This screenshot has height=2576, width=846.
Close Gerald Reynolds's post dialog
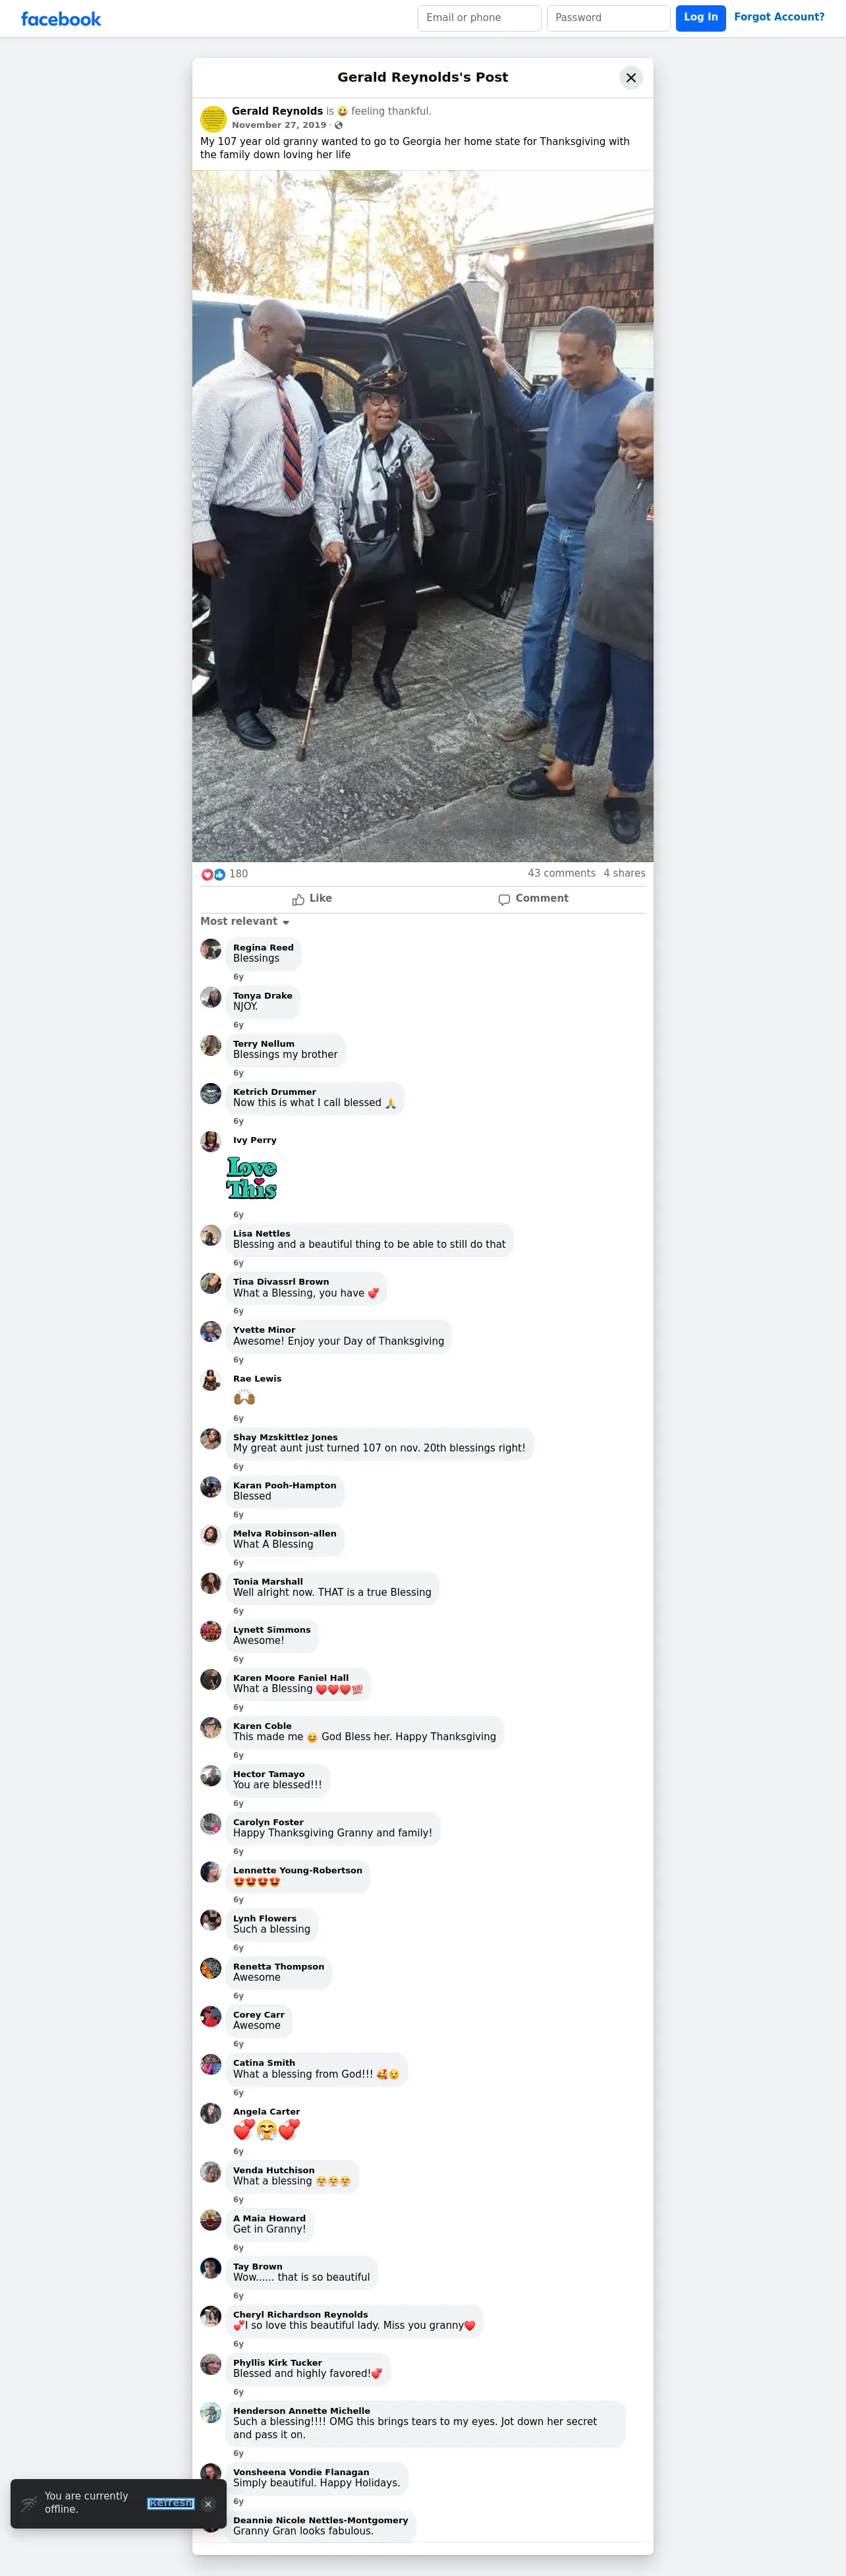pos(631,78)
